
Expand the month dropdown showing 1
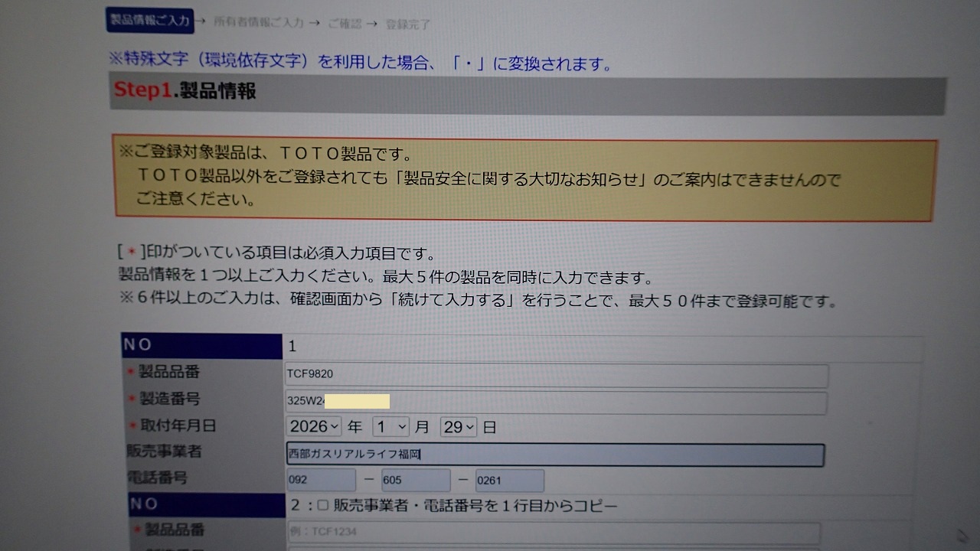[x=390, y=426]
